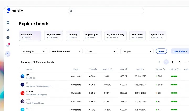Open the Coupon filter dropdown
The width and height of the screenshot is (189, 111).
(137, 51)
